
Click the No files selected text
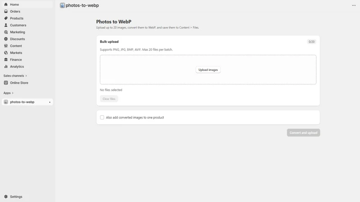pyautogui.click(x=111, y=90)
